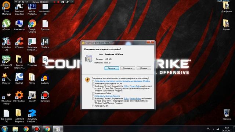Image resolution: width=235 pixels, height=132 pixels.
Task: Take screenshot with Bandicam camera icon
Action: [x=63, y=2]
